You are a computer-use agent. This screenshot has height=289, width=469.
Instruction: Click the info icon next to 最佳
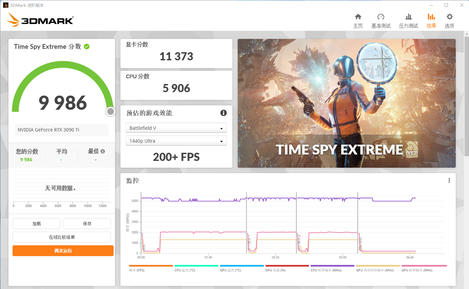click(x=103, y=151)
